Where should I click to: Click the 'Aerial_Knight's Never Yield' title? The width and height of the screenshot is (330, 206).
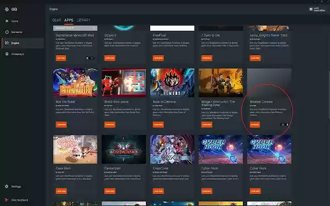click(x=268, y=36)
